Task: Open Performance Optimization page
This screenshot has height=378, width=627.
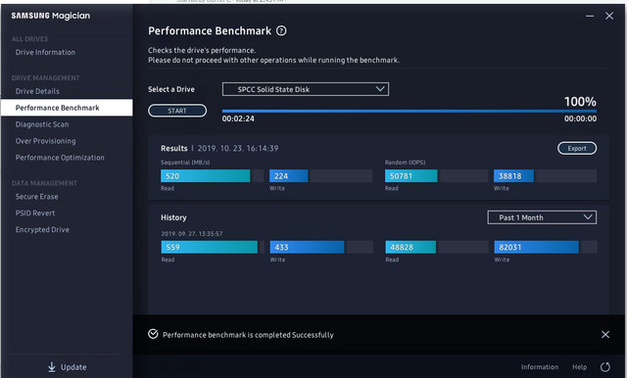Action: click(x=60, y=158)
